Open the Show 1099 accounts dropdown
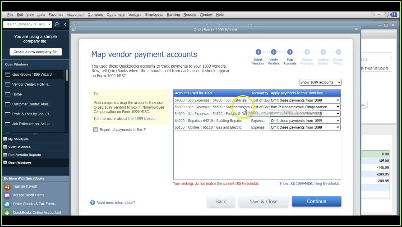402x227 pixels. pos(320,82)
